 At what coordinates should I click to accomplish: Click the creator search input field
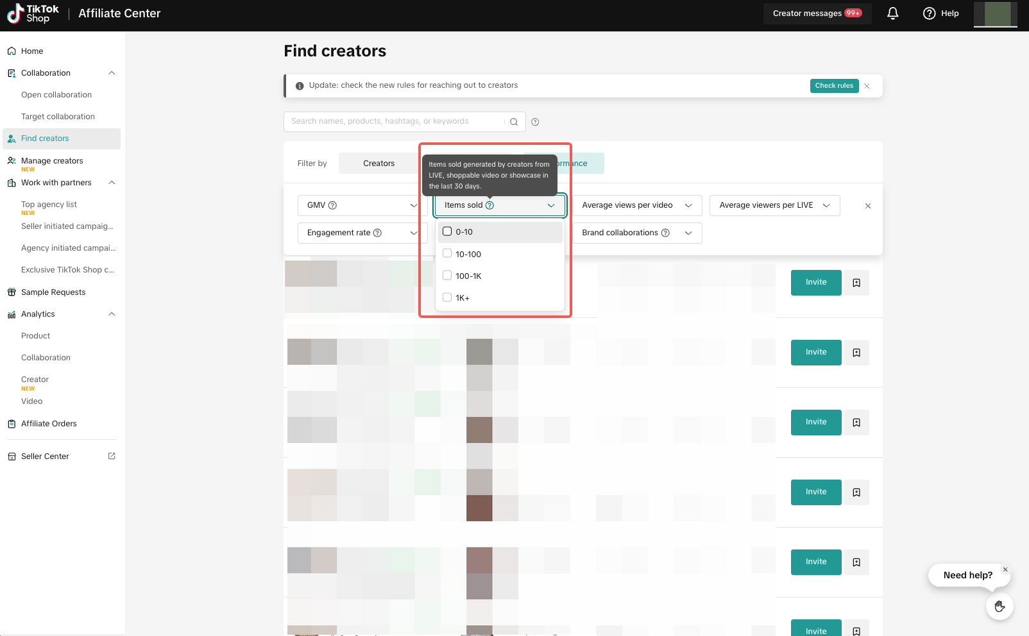click(395, 122)
